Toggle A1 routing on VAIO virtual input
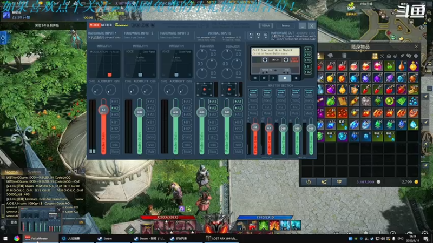The width and height of the screenshot is (433, 243). point(213,102)
